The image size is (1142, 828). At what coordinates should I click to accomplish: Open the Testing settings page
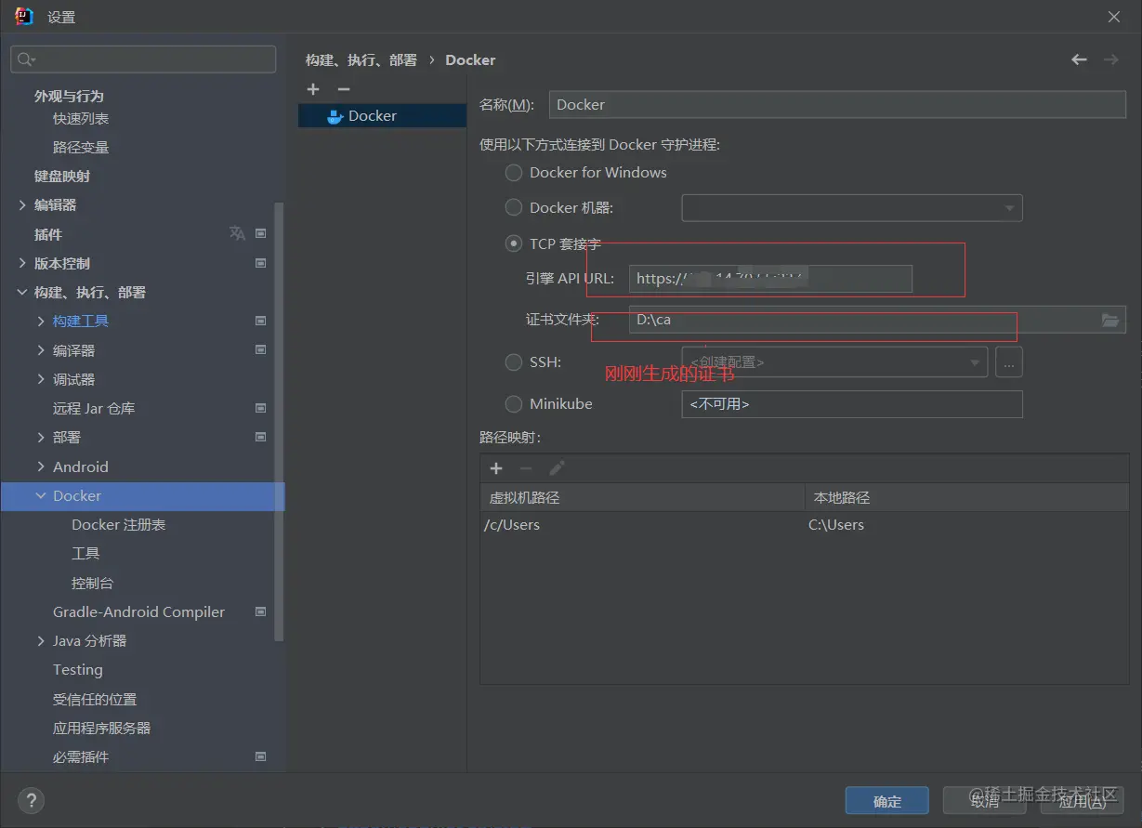point(78,670)
